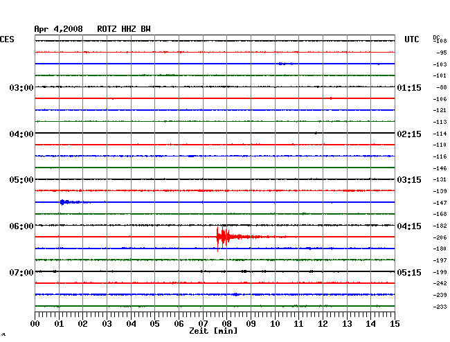The width and height of the screenshot is (450, 342).
Task: Click bottom axis minute label "13"
Action: click(347, 324)
